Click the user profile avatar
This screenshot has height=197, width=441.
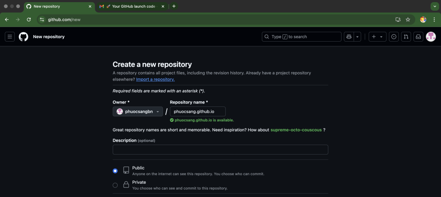[x=431, y=37]
